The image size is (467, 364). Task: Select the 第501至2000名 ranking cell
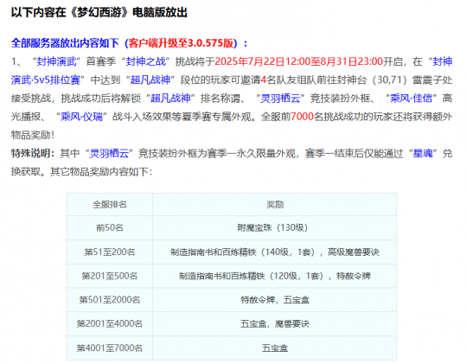(110, 300)
